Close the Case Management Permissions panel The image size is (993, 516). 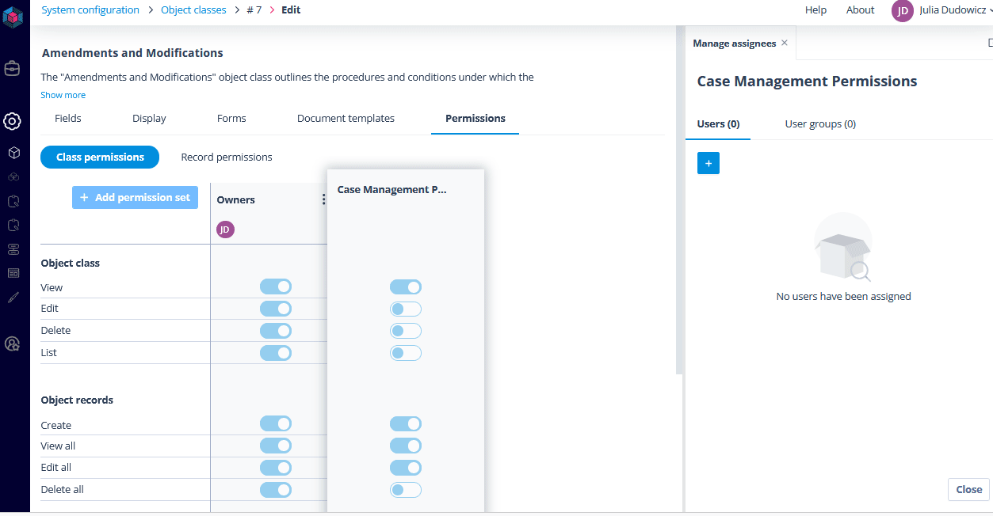click(x=968, y=489)
